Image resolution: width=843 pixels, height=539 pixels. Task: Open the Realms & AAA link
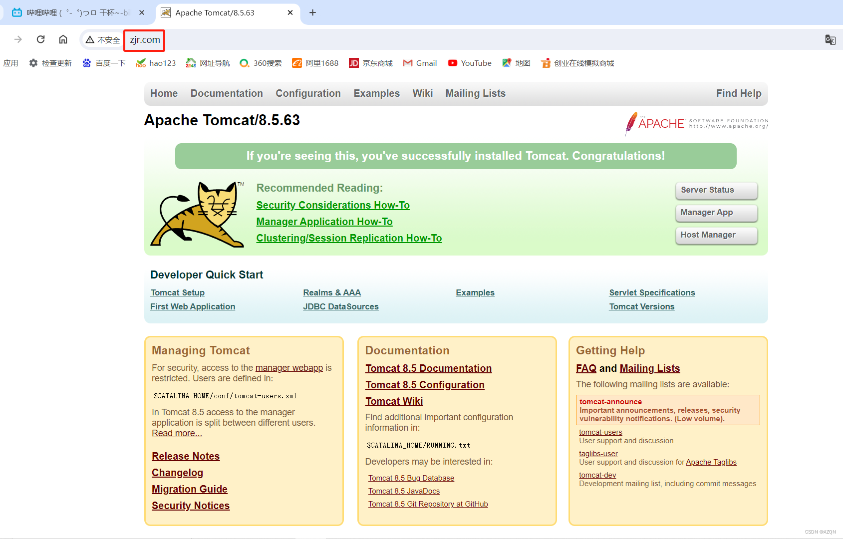coord(332,292)
